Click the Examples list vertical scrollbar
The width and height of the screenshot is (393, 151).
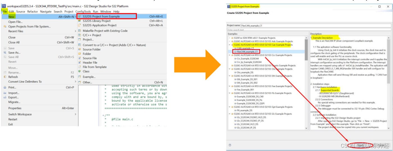306,51
